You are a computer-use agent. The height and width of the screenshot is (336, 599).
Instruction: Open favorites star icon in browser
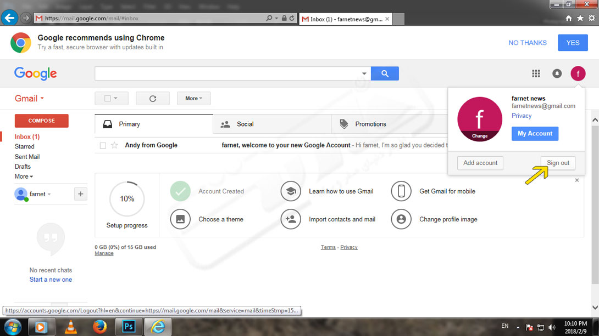click(x=580, y=18)
